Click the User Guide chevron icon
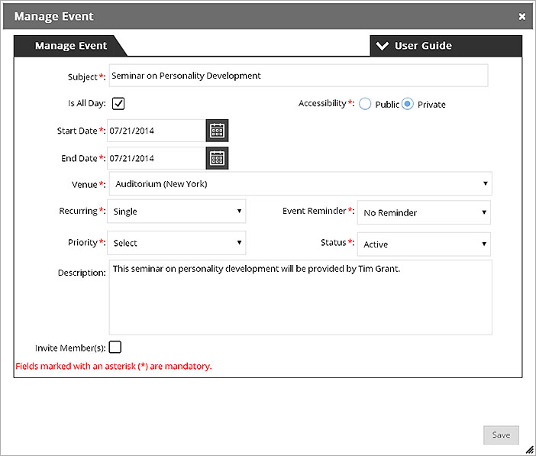 [x=383, y=46]
